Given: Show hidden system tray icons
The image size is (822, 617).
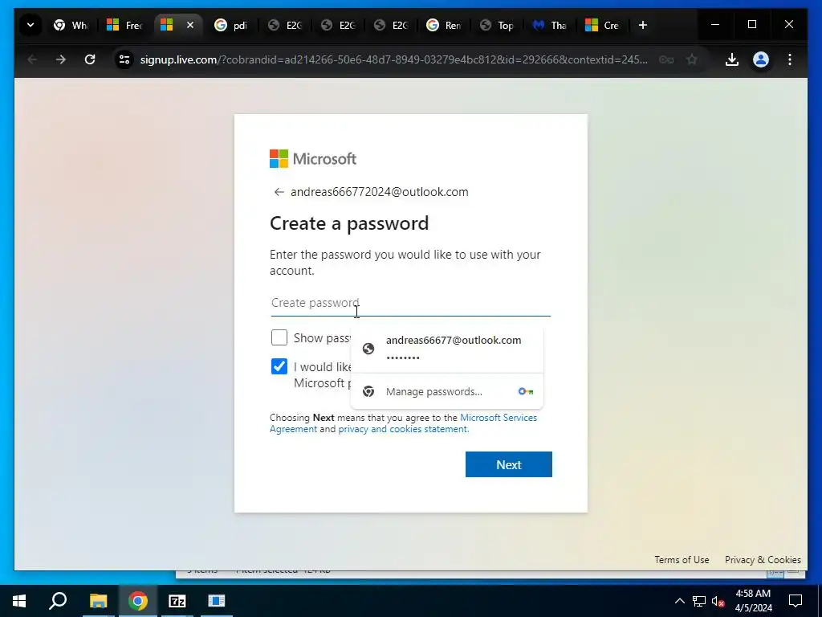Looking at the screenshot, I should pyautogui.click(x=679, y=601).
